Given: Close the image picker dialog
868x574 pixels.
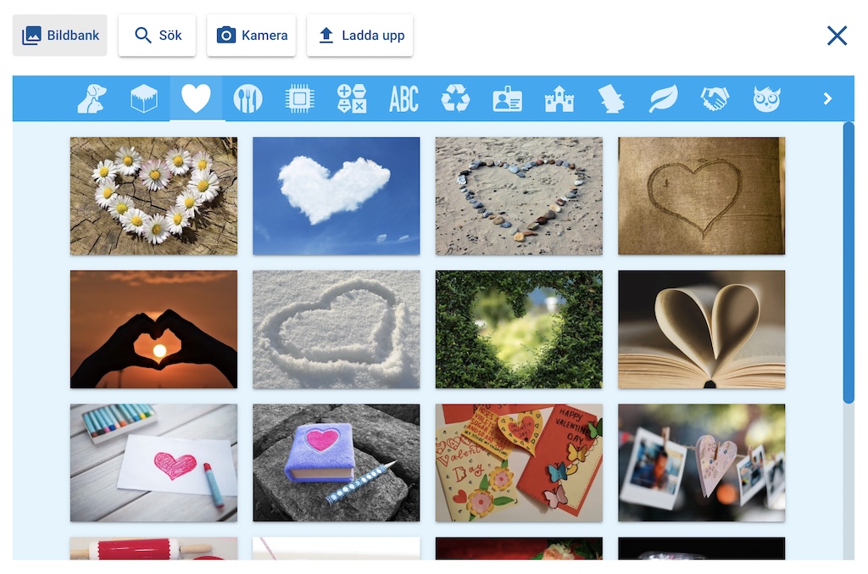Looking at the screenshot, I should point(837,36).
